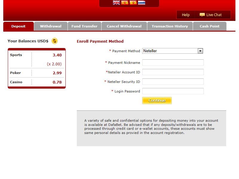
Task: Switch to the Withdrawal tab
Action: (50, 26)
